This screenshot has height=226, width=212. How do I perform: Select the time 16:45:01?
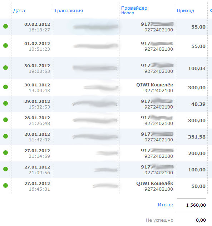tap(39, 189)
